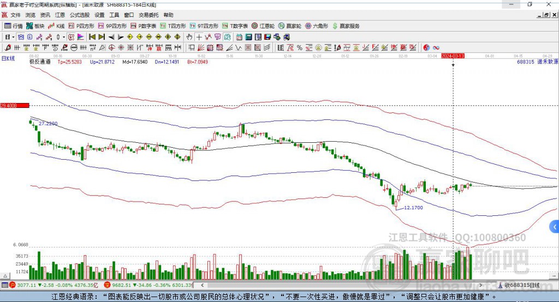
Task: Click the Up=21.8712 indicator value
Action: (102, 62)
